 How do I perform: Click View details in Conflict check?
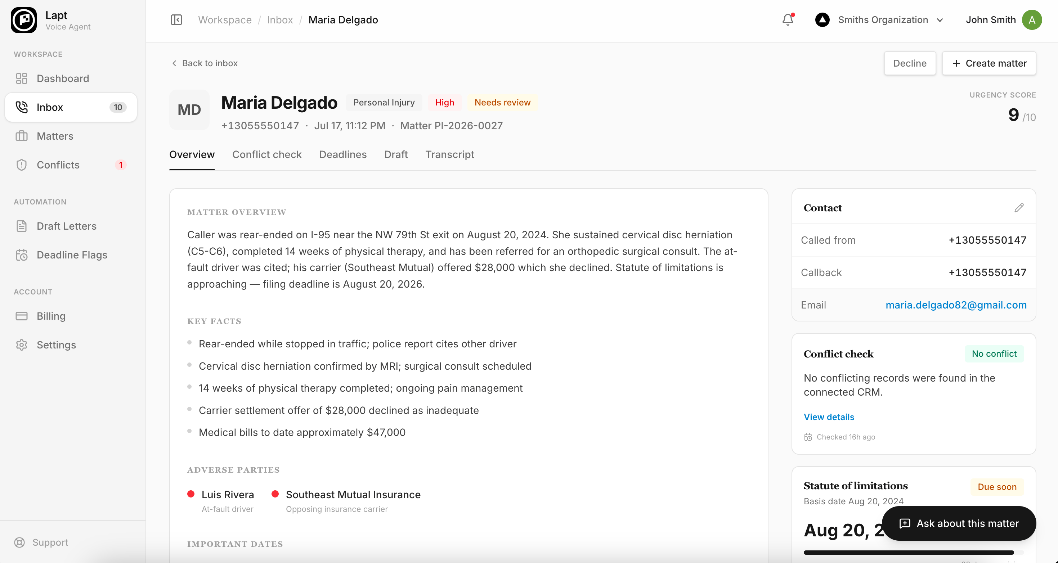(829, 417)
